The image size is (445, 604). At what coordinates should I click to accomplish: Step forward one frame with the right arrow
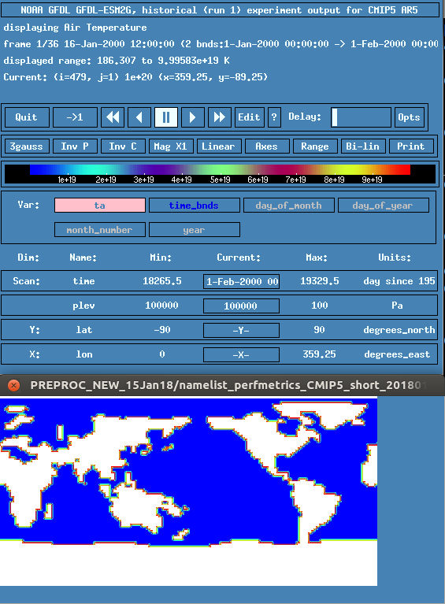pyautogui.click(x=193, y=117)
